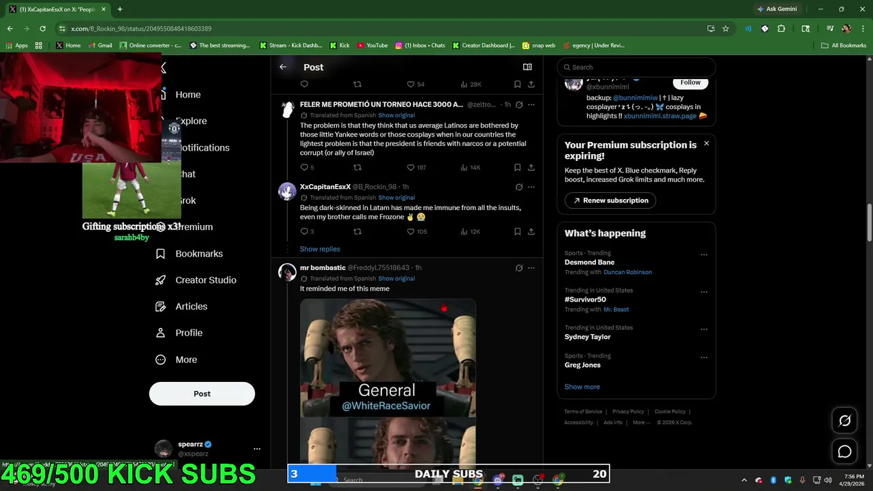Go back using the Post back arrow
This screenshot has width=873, height=491.
coord(283,67)
